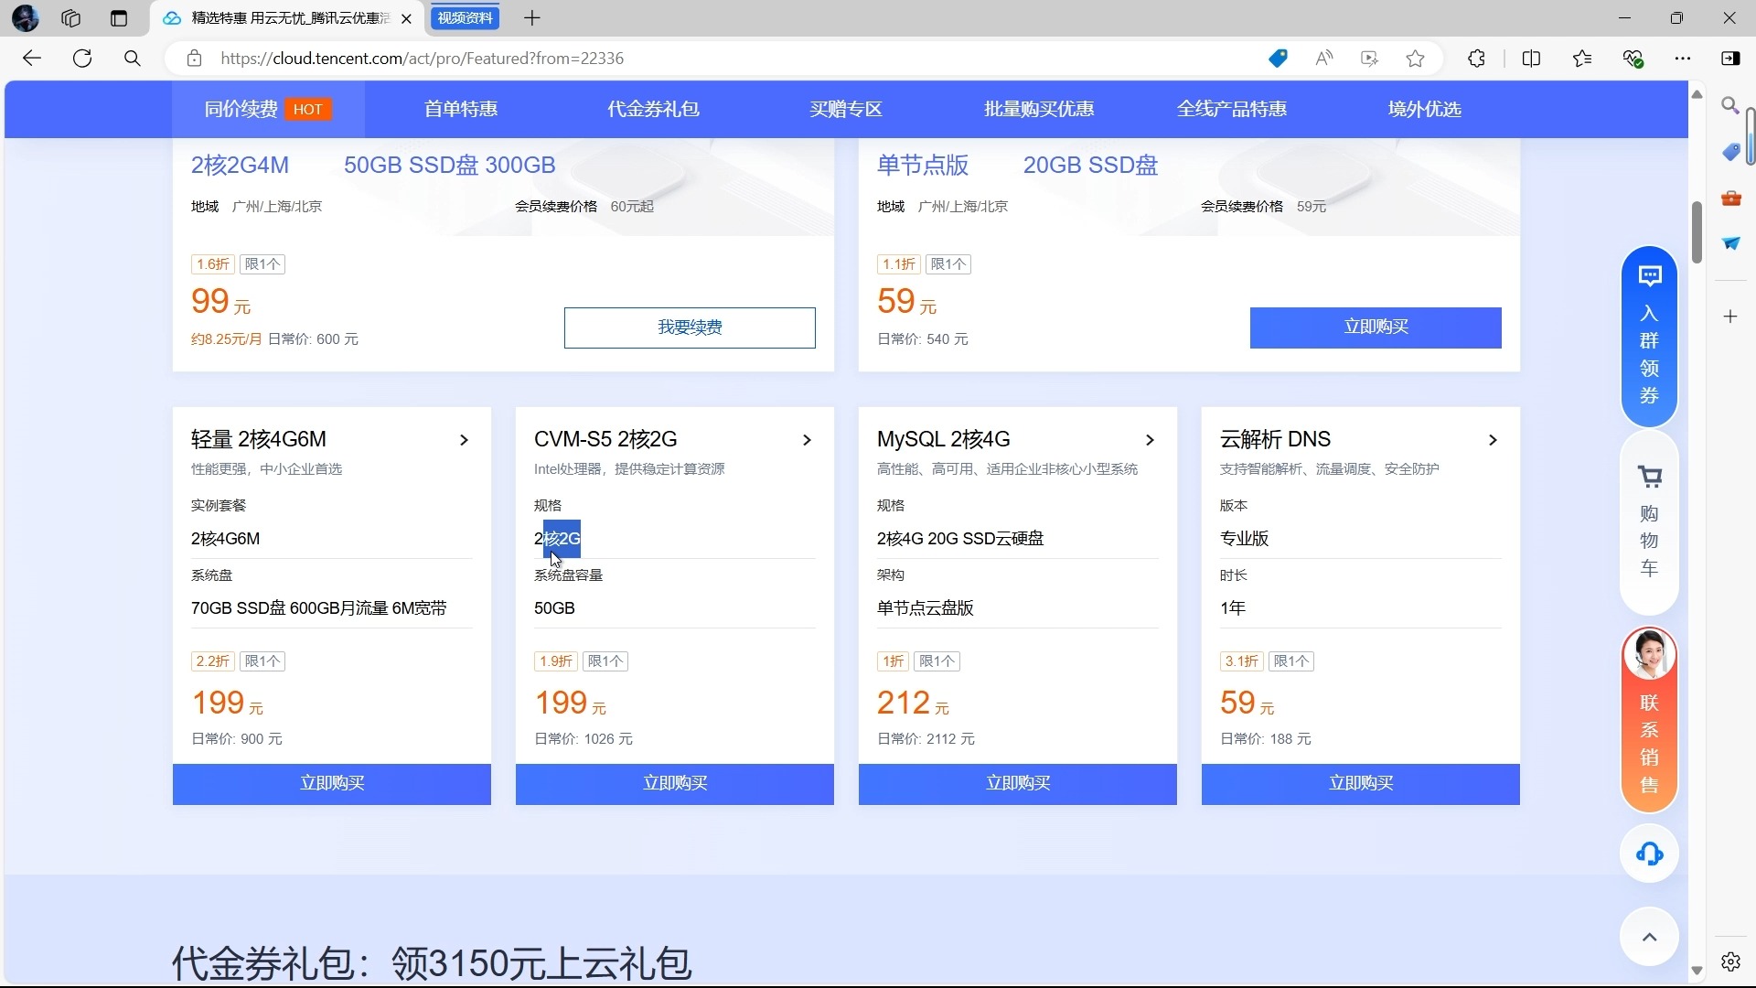Open the sidebar paper plane icon
This screenshot has width=1756, height=988.
1730,243
